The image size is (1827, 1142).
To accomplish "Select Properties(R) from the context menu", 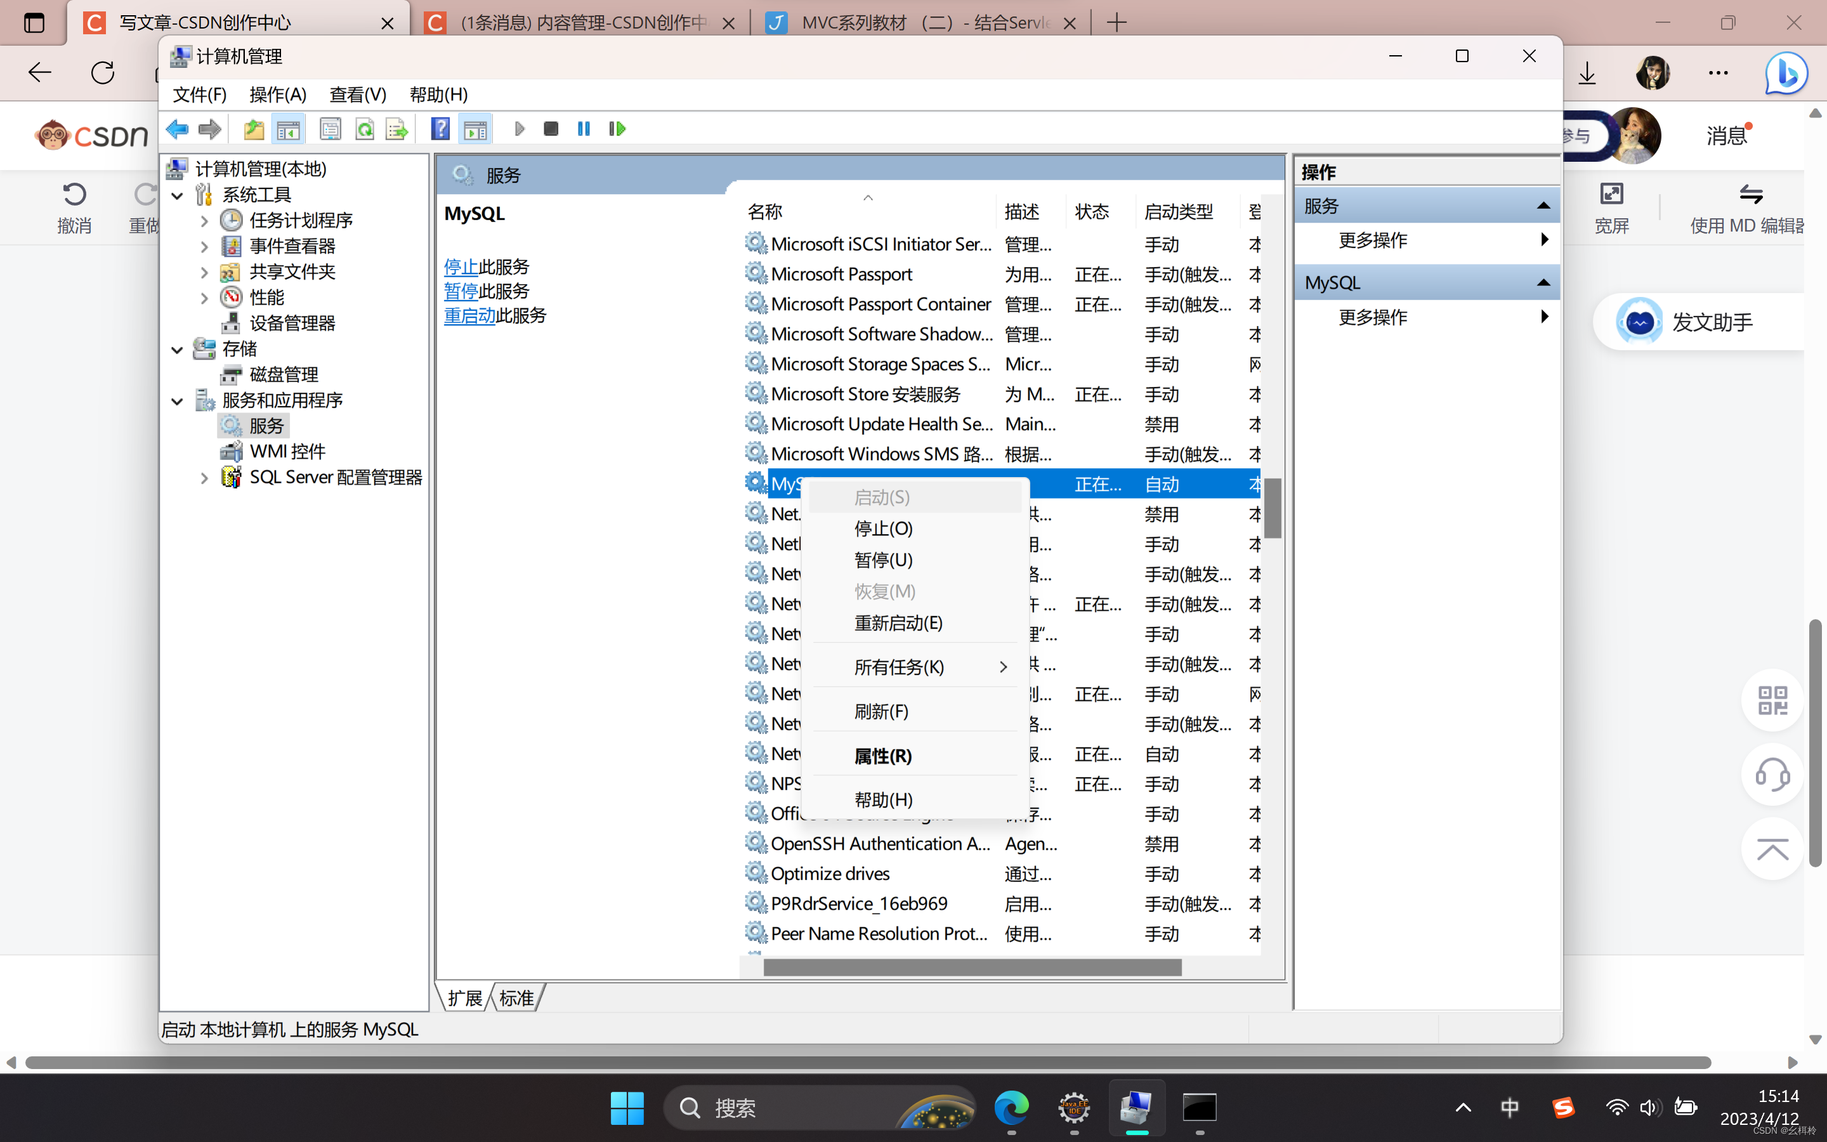I will [882, 756].
